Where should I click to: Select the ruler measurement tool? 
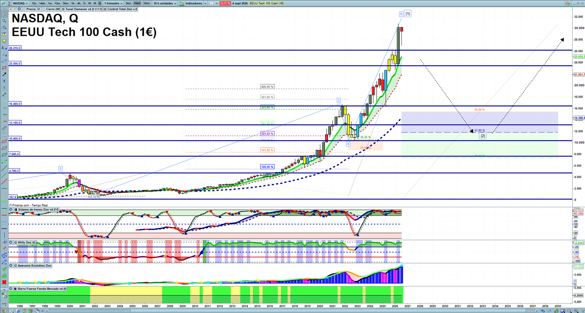coord(4,128)
